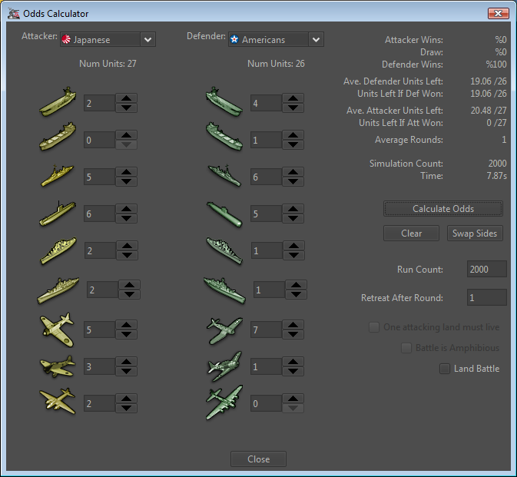Click American fighter count field showing 7
Image resolution: width=517 pixels, height=477 pixels.
coord(266,330)
